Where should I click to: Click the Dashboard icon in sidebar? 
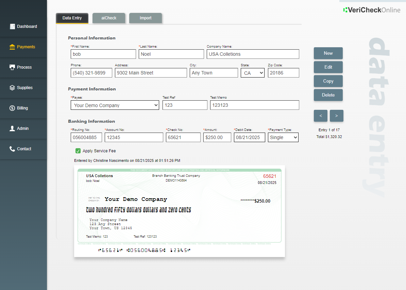coord(13,27)
